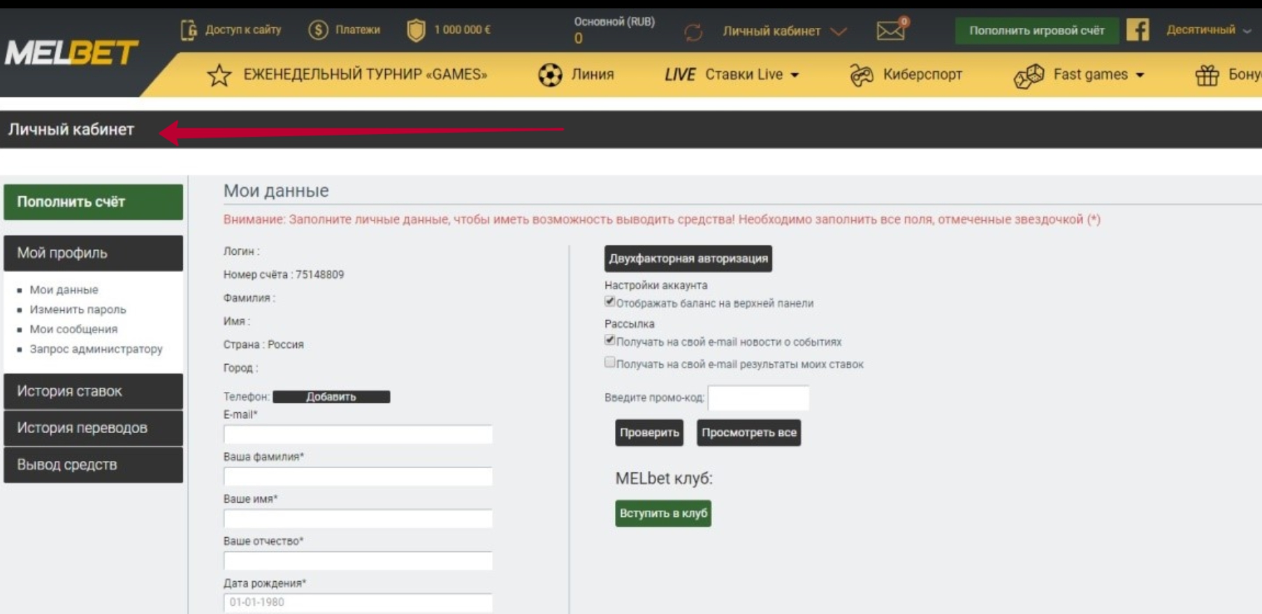Click the balance refresh icon
The image size is (1262, 614).
[693, 31]
